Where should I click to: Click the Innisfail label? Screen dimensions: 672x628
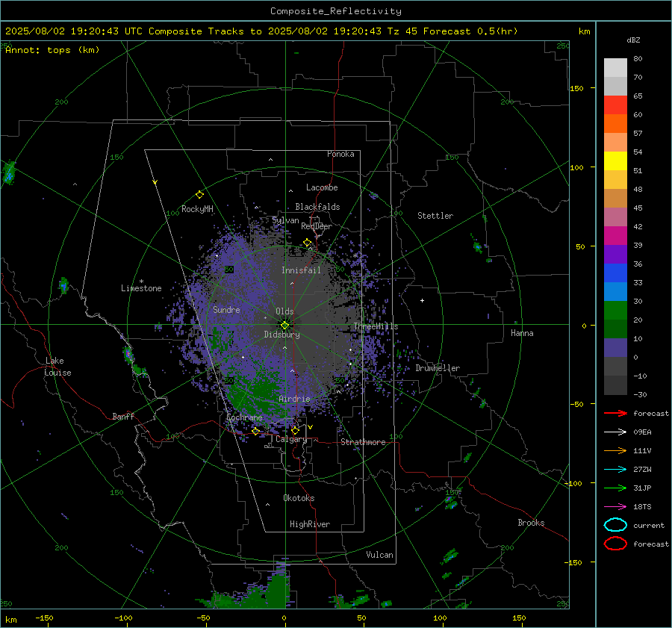(301, 270)
